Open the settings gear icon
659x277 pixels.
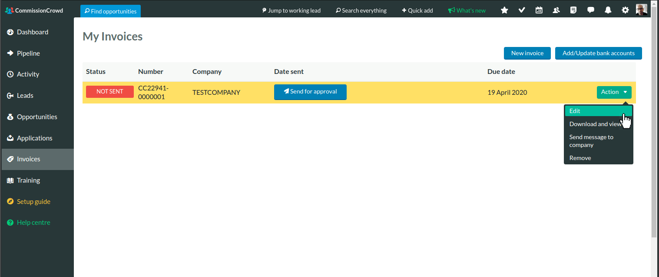625,10
